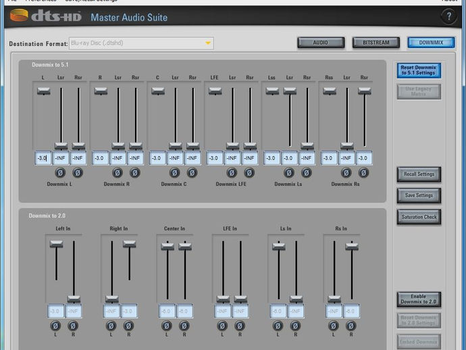Image resolution: width=466 pixels, height=350 pixels.
Task: Click the DTS-HD logo icon
Action: tap(19, 15)
